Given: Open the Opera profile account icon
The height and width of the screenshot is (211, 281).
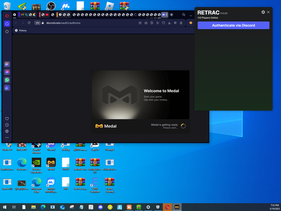Looking at the screenshot, I should click(181, 23).
